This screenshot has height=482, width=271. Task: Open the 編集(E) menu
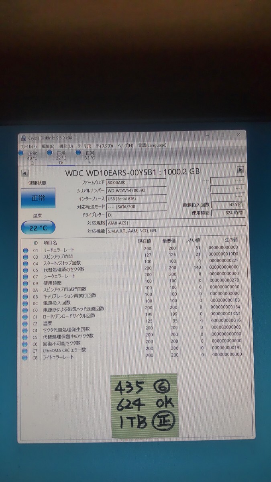[48, 147]
